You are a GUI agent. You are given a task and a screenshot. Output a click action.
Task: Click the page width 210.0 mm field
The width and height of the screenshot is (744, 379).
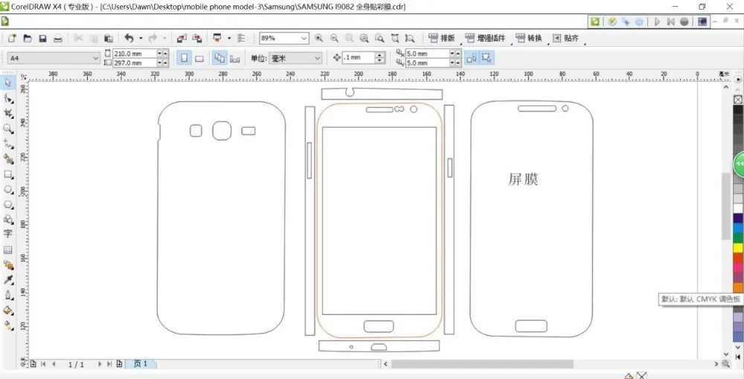134,54
